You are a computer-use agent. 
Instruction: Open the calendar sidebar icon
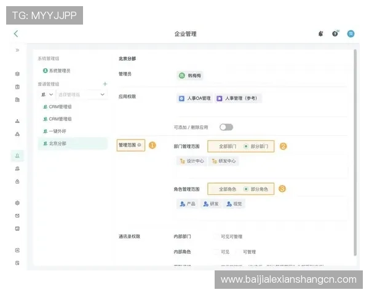pyautogui.click(x=17, y=87)
